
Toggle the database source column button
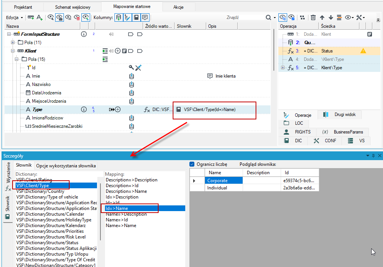click(119, 17)
